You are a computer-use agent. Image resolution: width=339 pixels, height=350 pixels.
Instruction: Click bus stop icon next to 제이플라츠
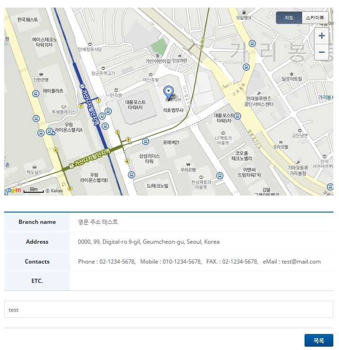pyautogui.click(x=36, y=94)
